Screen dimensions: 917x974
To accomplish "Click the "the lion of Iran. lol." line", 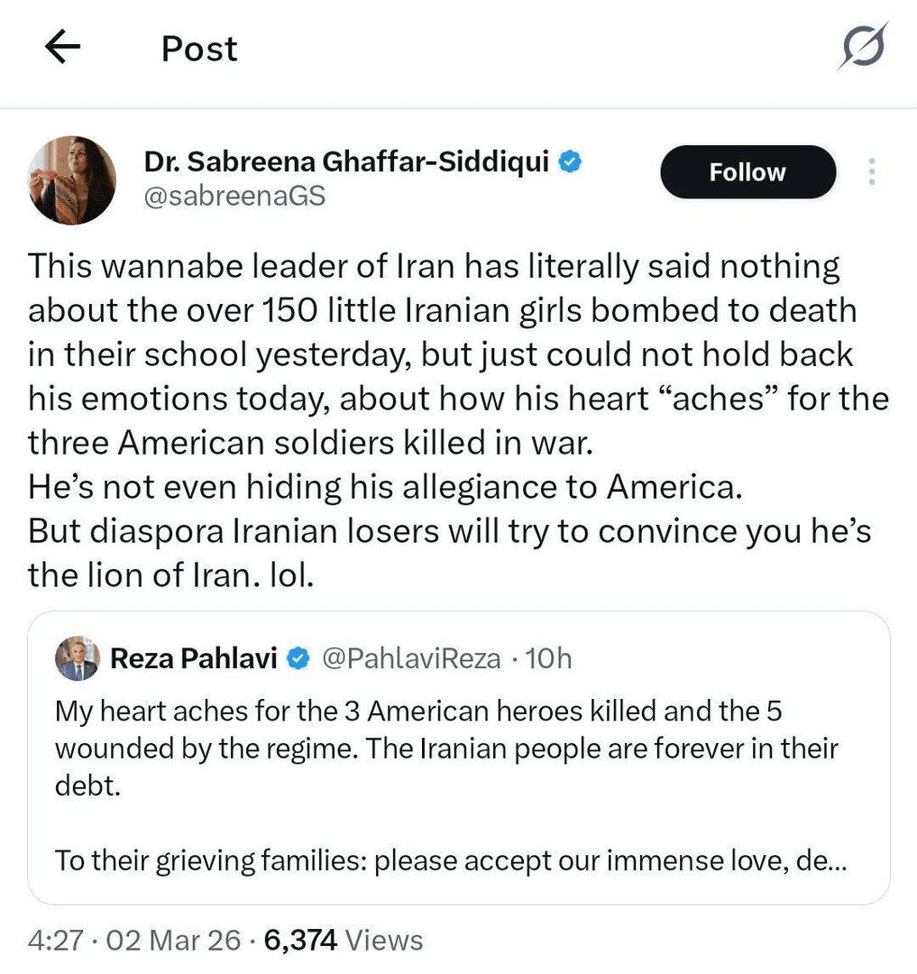I will [x=171, y=574].
